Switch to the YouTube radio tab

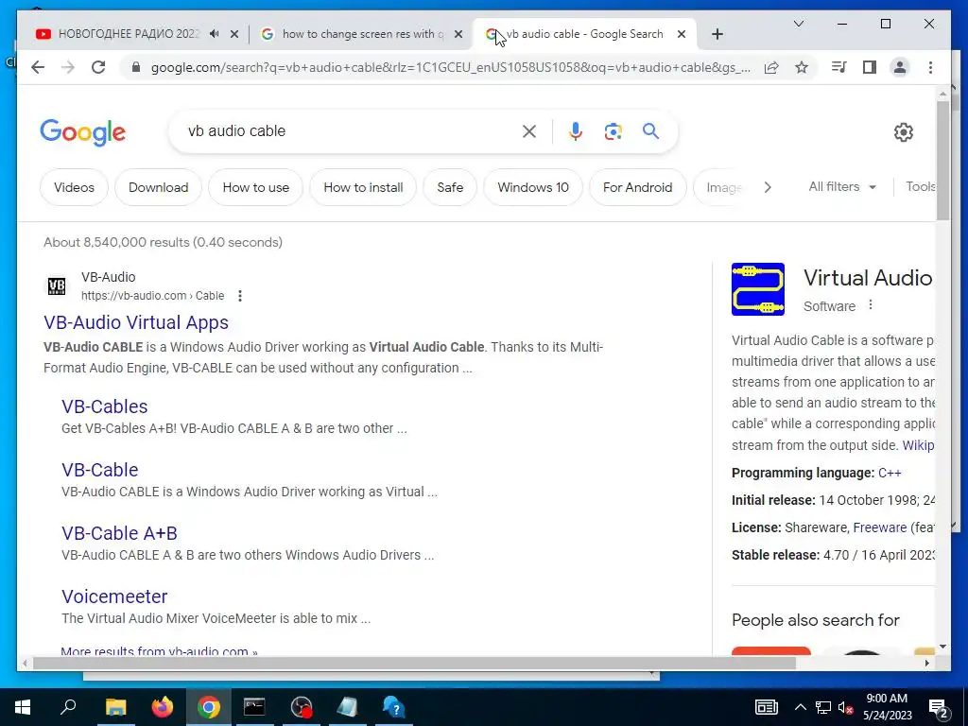click(128, 34)
